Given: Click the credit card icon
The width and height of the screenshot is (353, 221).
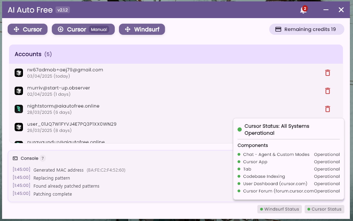Looking at the screenshot, I should pyautogui.click(x=278, y=29).
